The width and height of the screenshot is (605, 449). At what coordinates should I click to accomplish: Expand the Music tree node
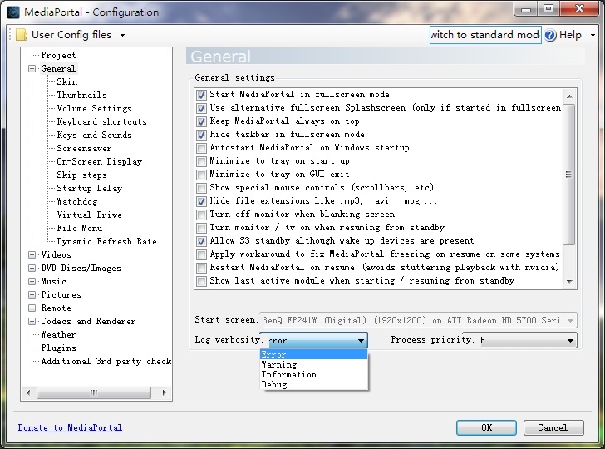[32, 281]
